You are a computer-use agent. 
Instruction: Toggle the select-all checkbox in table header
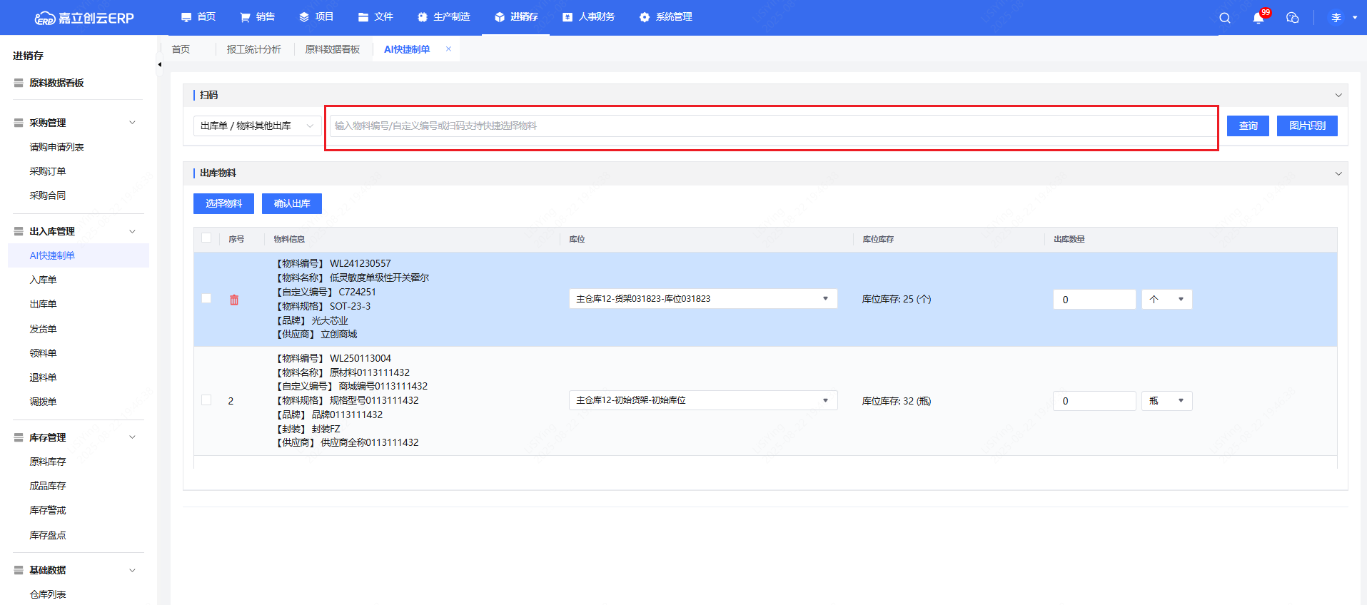click(x=206, y=238)
